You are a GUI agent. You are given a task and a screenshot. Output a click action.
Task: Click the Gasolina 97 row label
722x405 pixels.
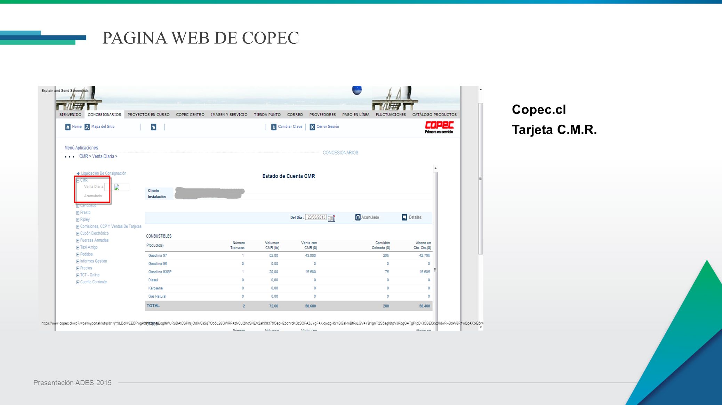pyautogui.click(x=158, y=256)
